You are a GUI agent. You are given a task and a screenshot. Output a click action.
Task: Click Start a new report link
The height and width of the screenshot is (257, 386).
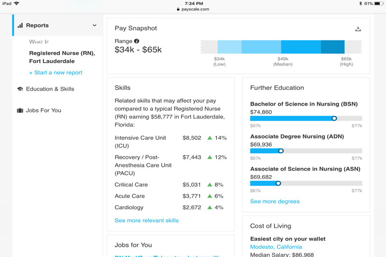pos(55,73)
